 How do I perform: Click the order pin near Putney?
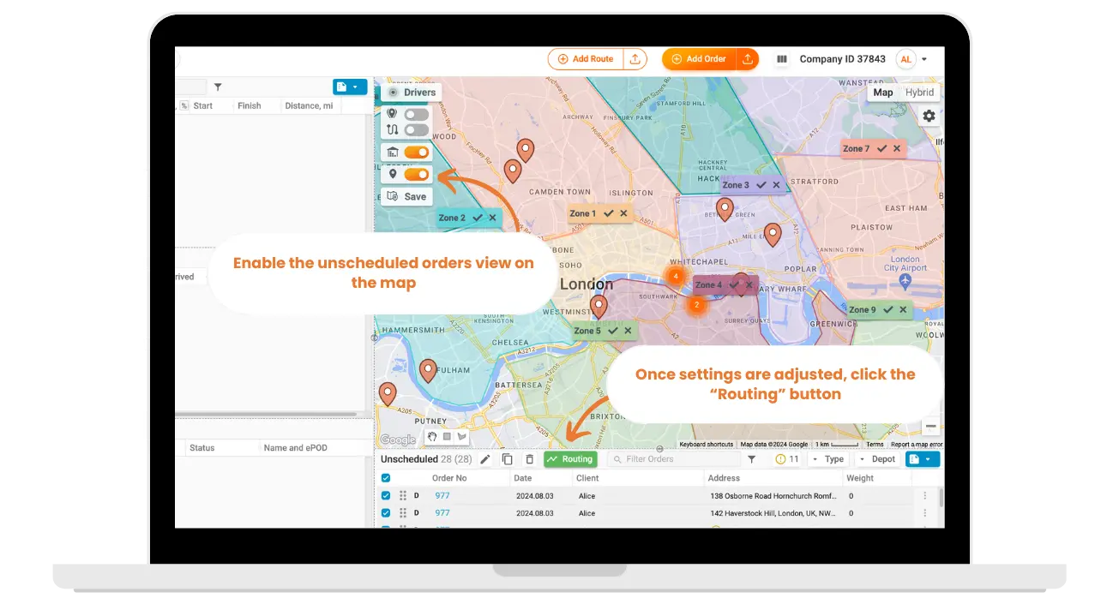[388, 394]
